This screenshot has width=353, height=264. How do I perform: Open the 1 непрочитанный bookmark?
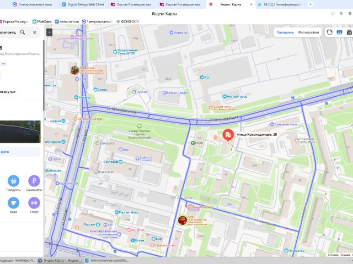(97, 21)
